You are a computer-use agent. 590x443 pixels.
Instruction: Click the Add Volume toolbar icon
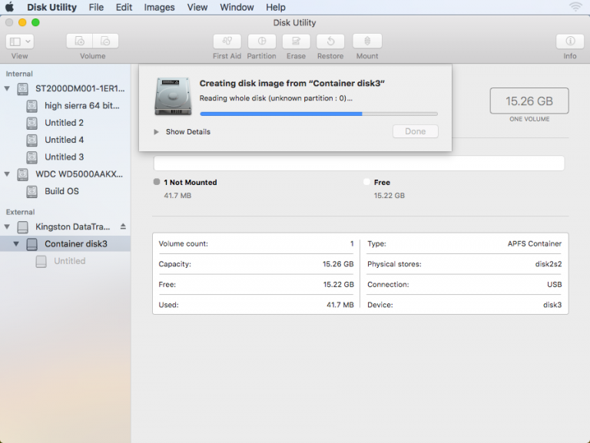pyautogui.click(x=79, y=41)
